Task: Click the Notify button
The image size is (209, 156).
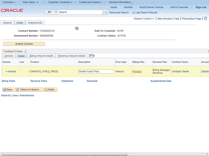Action: (50, 89)
